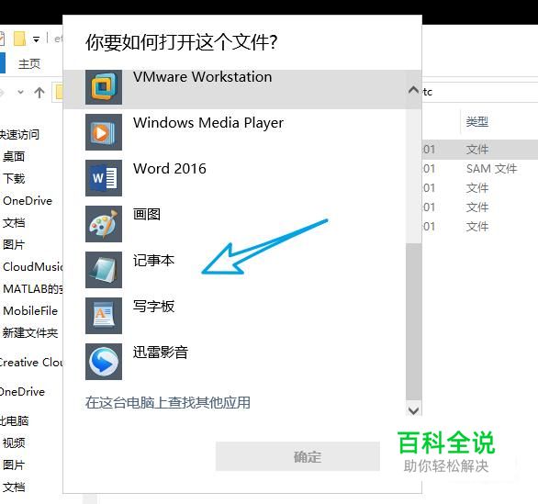
Task: Open 快速访问 in navigation pane
Action: [x=19, y=134]
